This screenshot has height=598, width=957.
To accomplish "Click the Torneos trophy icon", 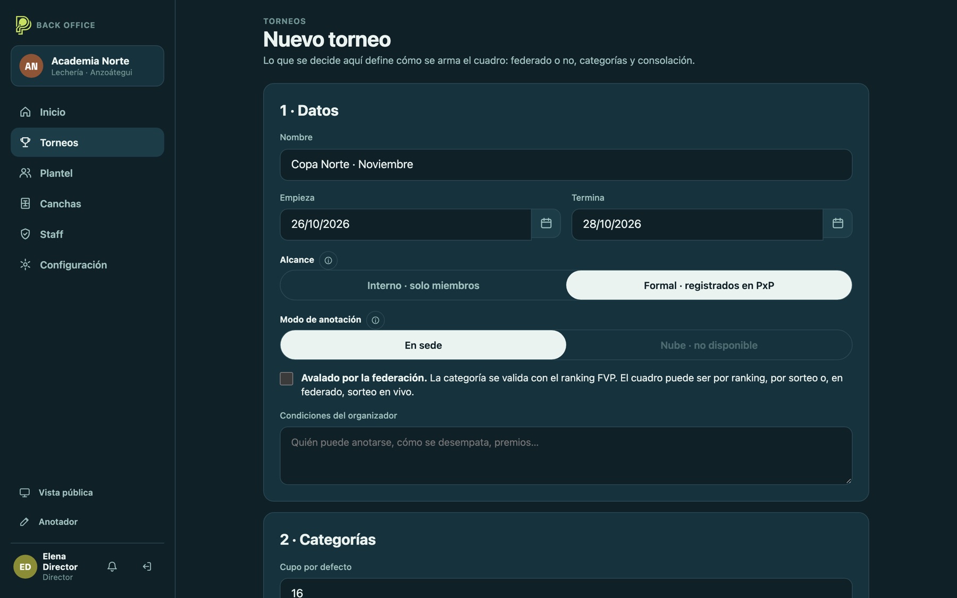I will tap(25, 142).
